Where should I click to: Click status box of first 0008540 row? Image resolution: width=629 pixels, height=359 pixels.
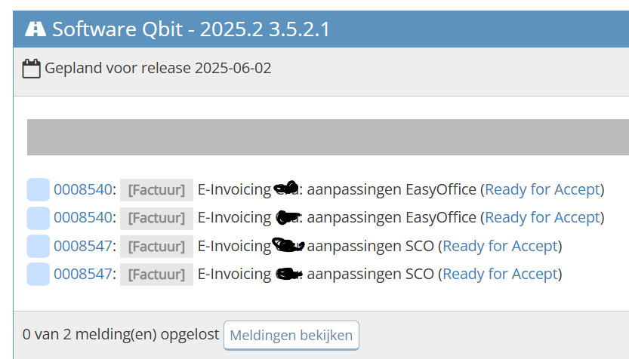point(38,189)
